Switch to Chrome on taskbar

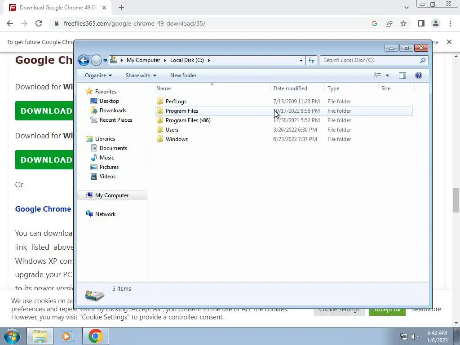click(x=96, y=336)
